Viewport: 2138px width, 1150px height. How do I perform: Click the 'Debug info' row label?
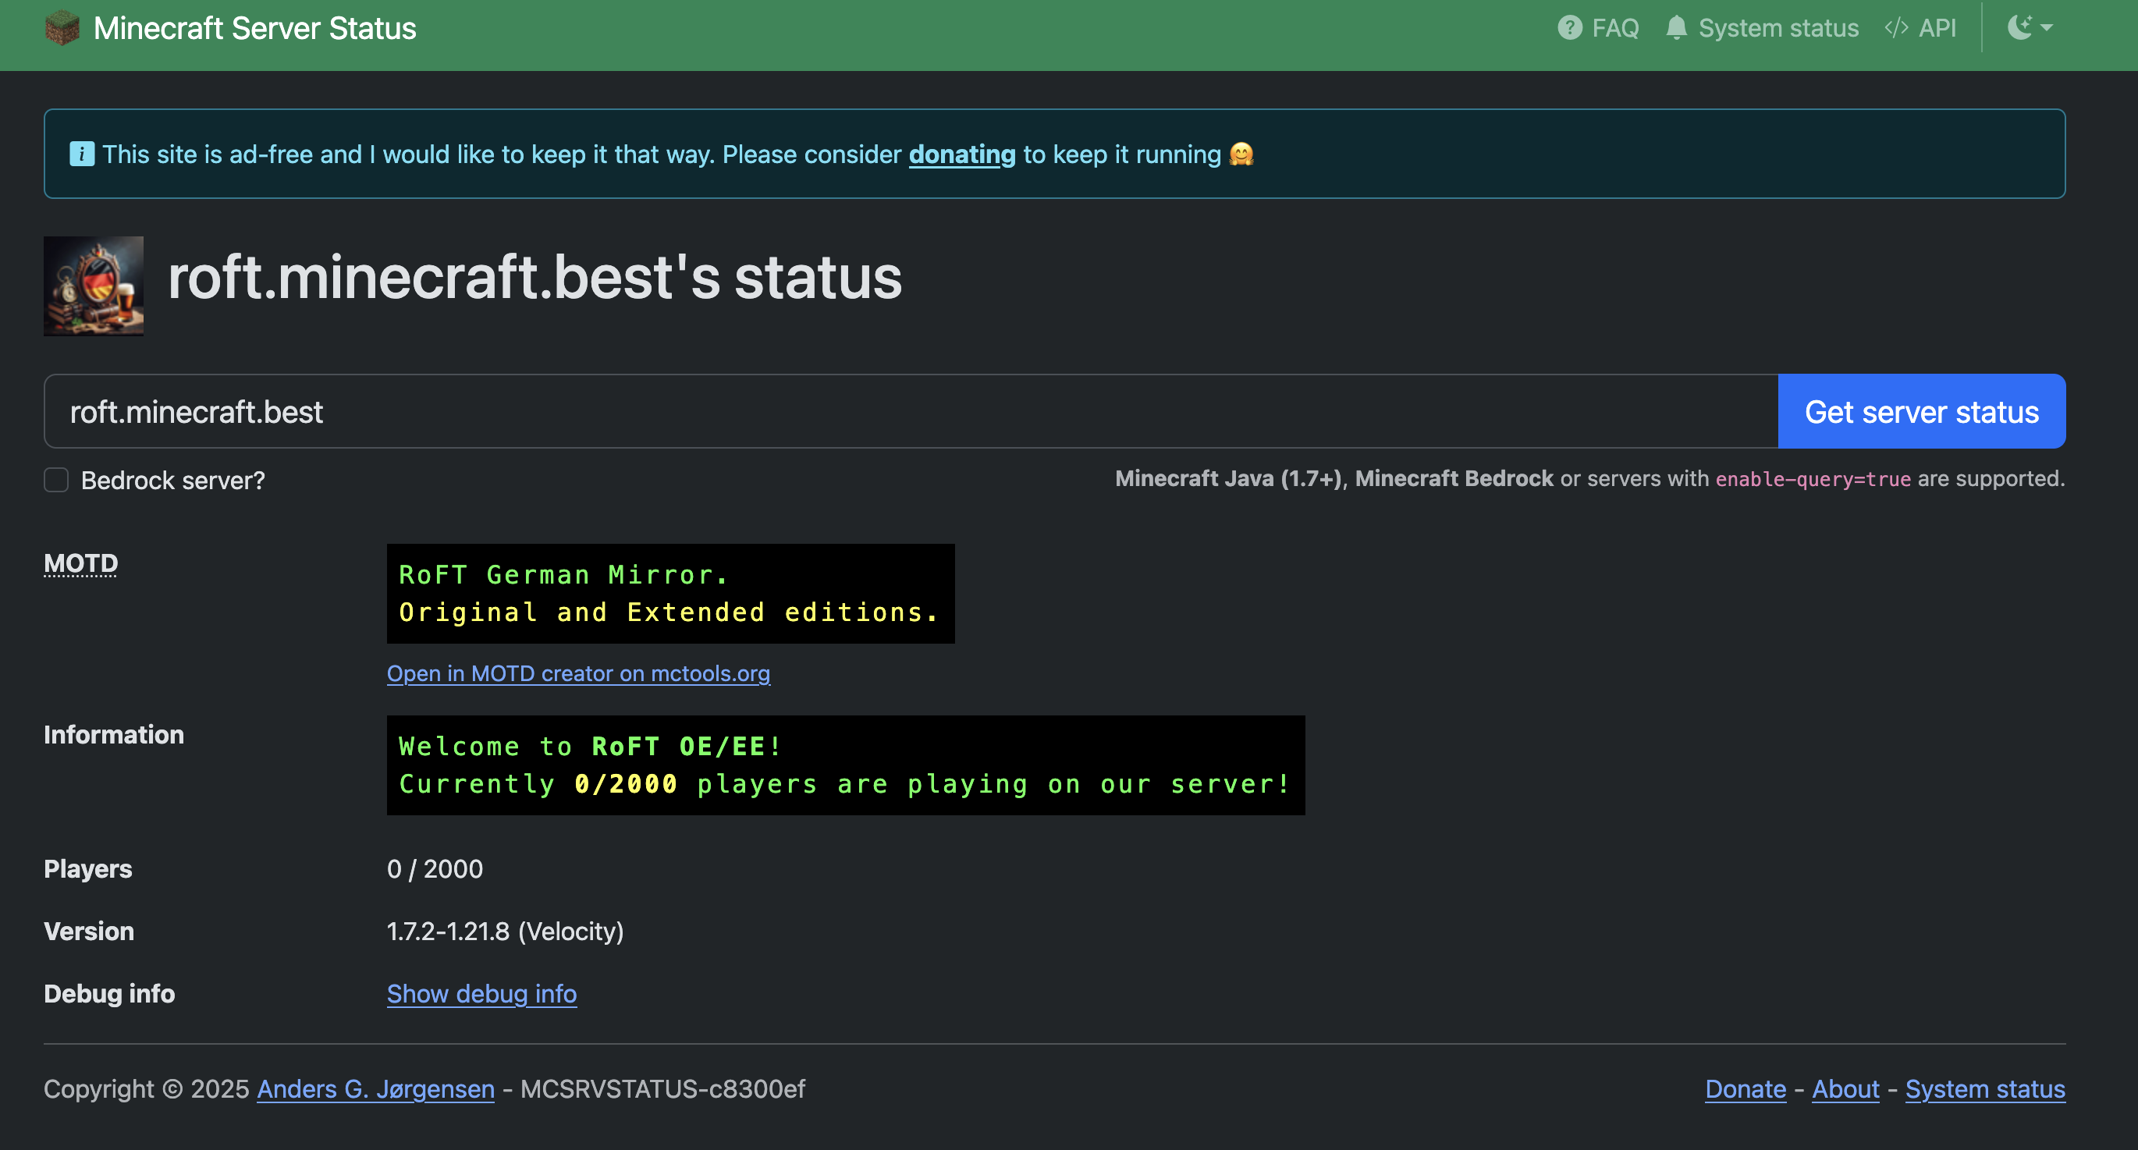[x=109, y=993]
